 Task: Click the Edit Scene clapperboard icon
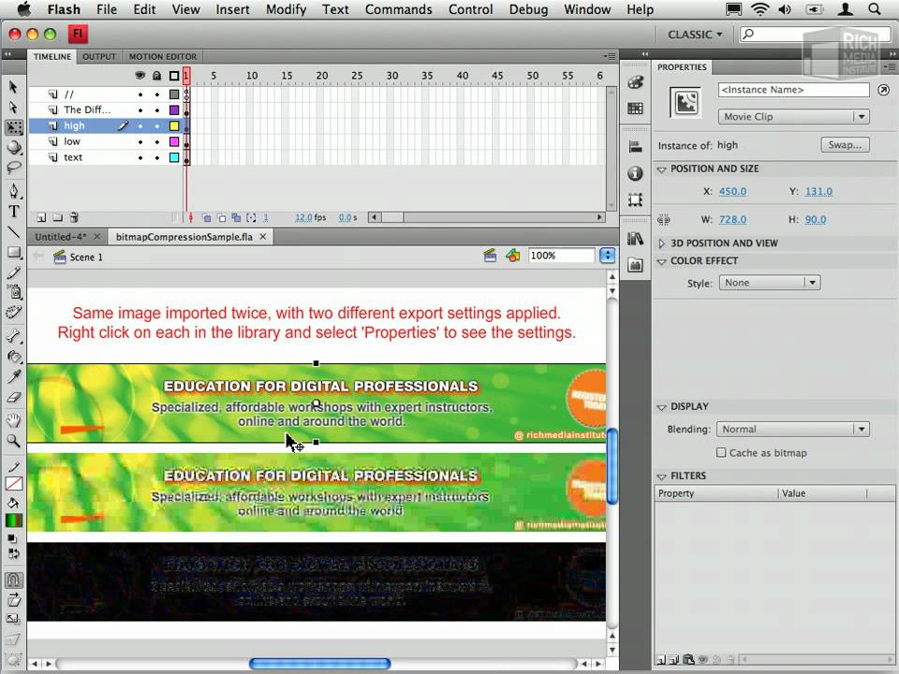pyautogui.click(x=490, y=256)
